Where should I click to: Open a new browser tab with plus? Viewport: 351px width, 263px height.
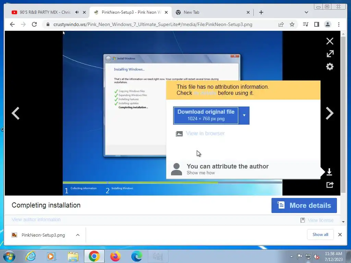pyautogui.click(x=261, y=12)
